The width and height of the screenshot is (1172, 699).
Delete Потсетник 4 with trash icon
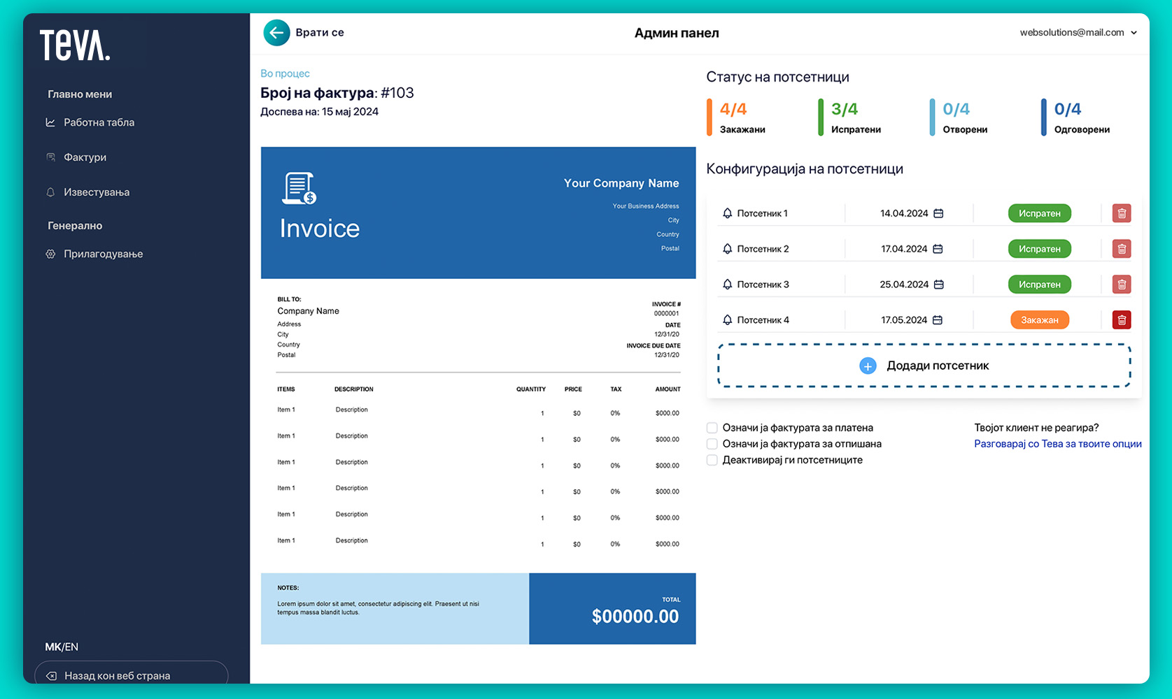pyautogui.click(x=1122, y=320)
